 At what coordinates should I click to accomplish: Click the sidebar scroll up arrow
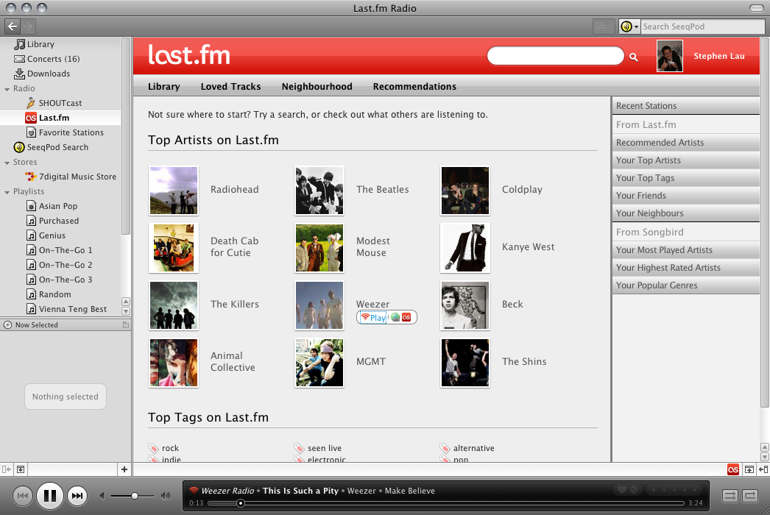(126, 302)
